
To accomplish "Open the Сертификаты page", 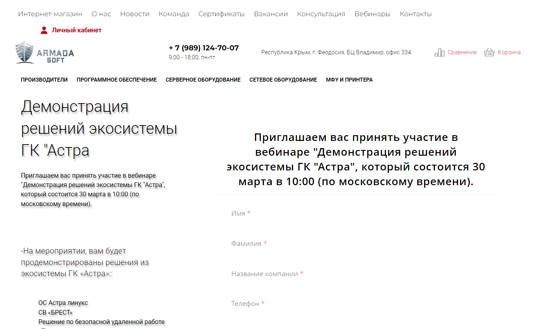I will 221,14.
